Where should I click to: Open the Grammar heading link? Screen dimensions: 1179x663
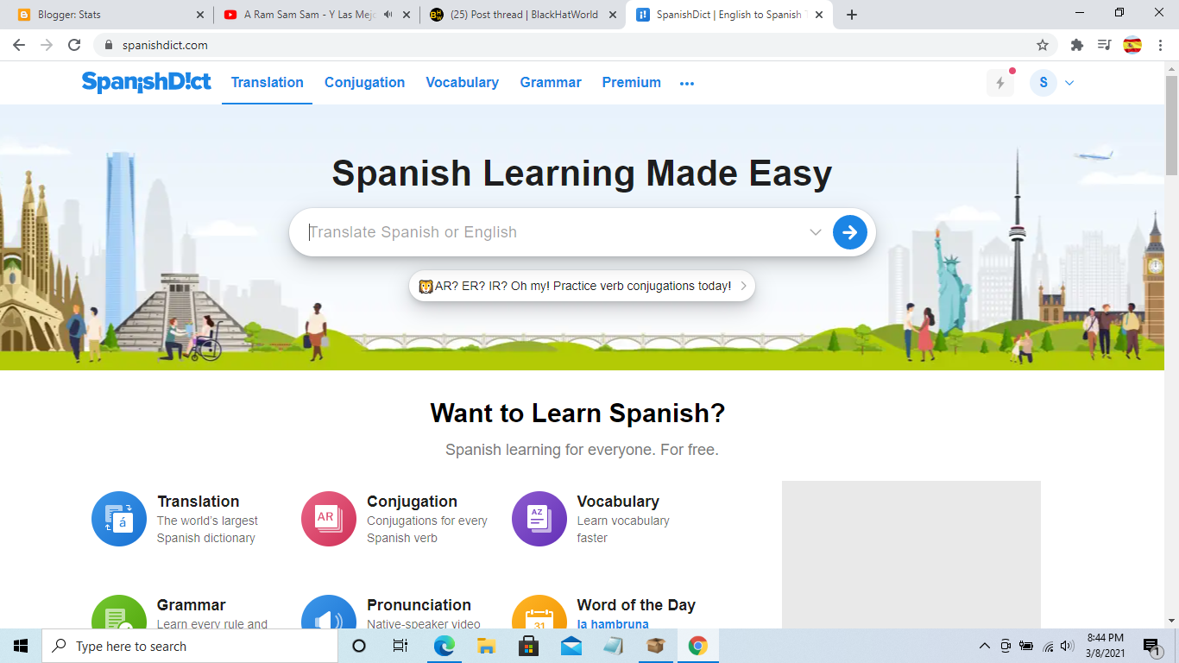[x=191, y=605]
